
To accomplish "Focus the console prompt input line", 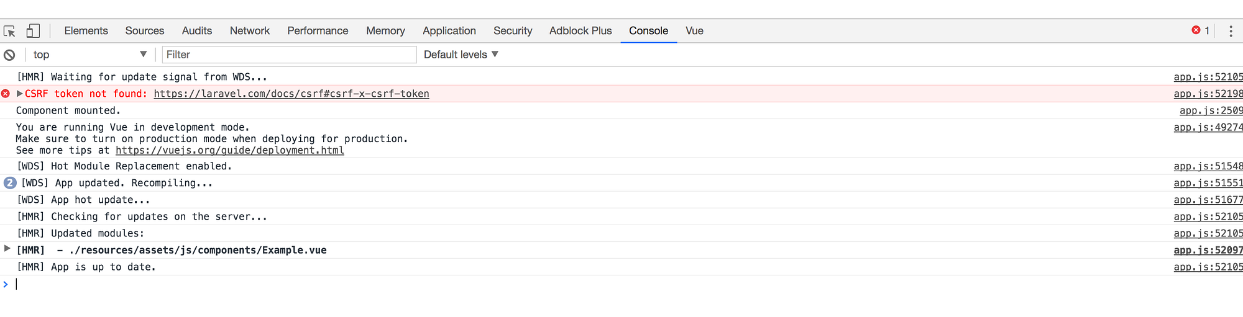I will (621, 284).
